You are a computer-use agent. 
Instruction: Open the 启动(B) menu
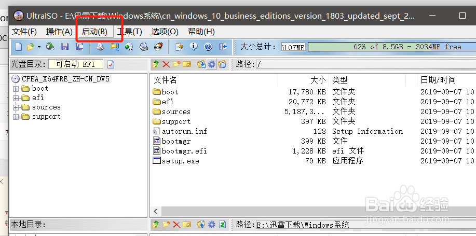(x=94, y=32)
